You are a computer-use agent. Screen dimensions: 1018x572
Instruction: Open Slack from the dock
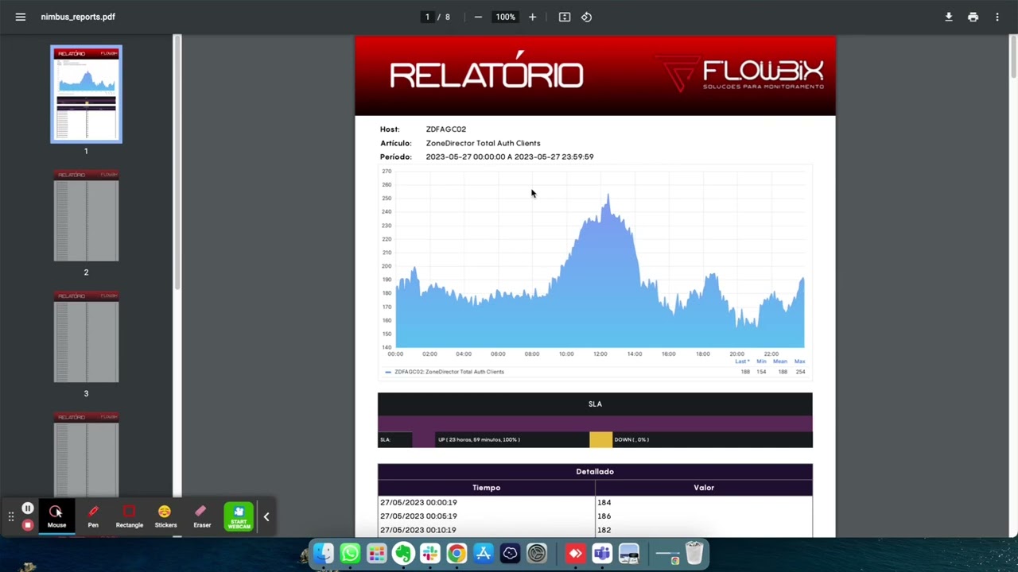[429, 553]
